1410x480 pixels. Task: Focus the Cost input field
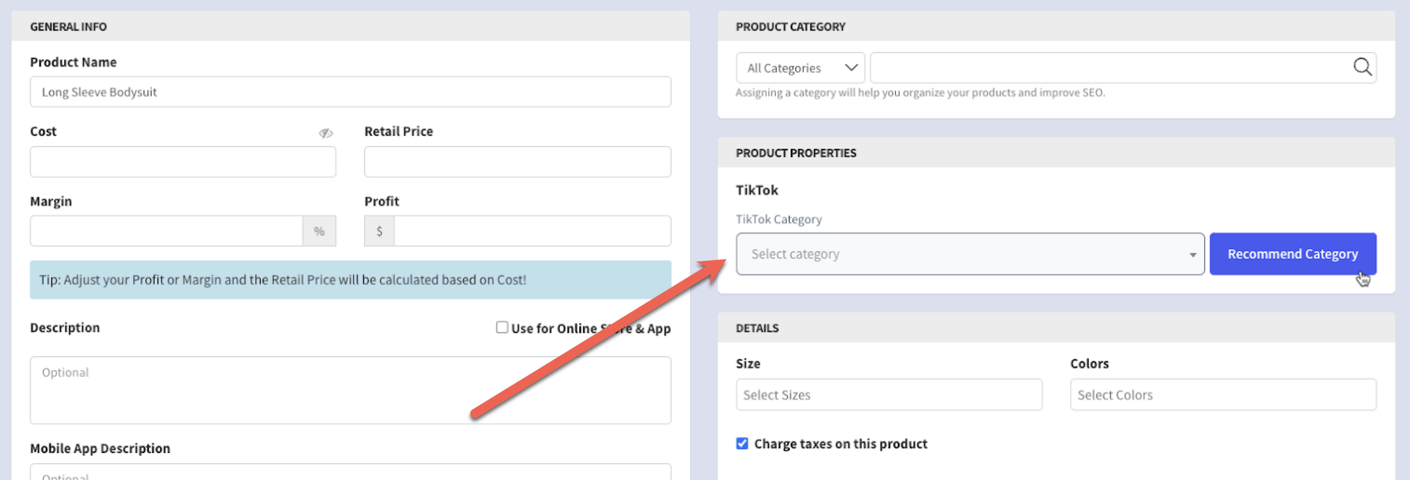(x=183, y=162)
